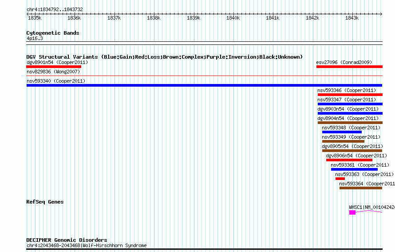This screenshot has height=252, width=395.
Task: Open the nsv593361 (Cooper2011) label
Action: click(x=360, y=165)
